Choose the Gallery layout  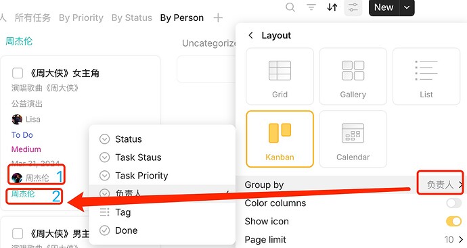(x=353, y=76)
